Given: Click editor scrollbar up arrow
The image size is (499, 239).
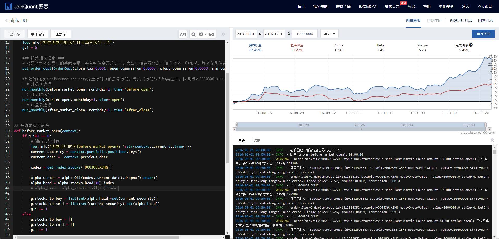Looking at the screenshot, I should pyautogui.click(x=227, y=42).
